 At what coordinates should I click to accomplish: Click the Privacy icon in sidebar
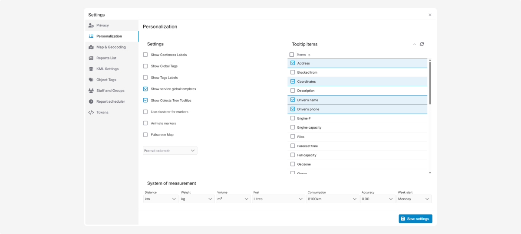pyautogui.click(x=91, y=26)
